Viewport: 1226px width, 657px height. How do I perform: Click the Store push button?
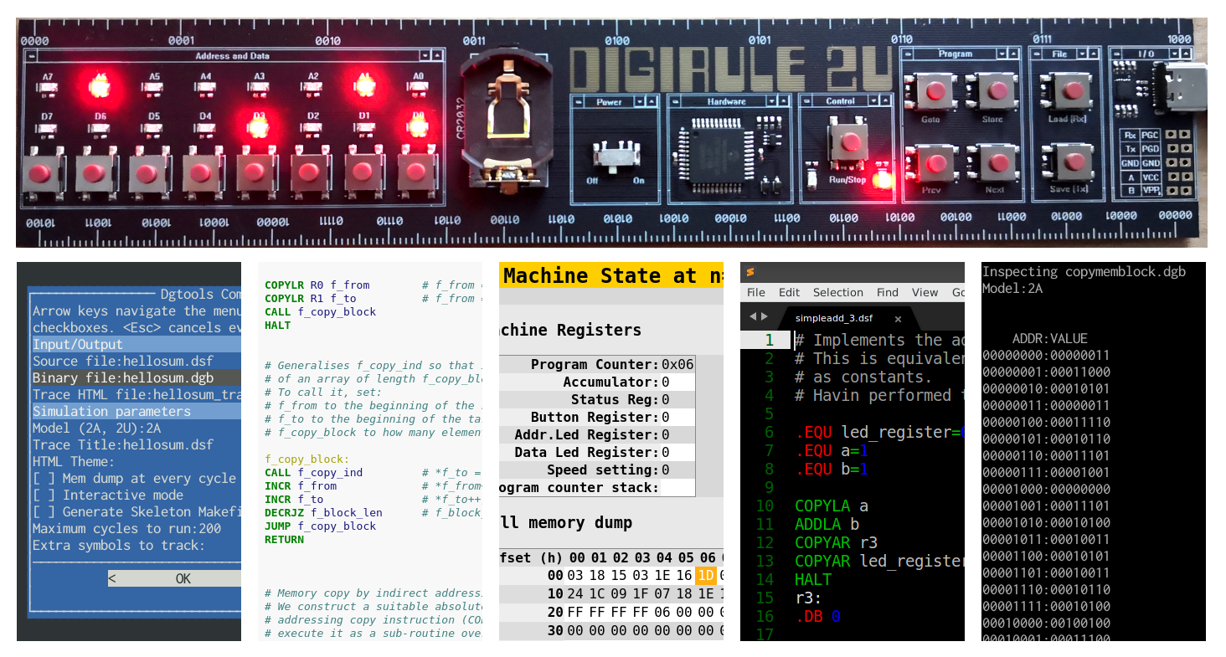point(996,90)
